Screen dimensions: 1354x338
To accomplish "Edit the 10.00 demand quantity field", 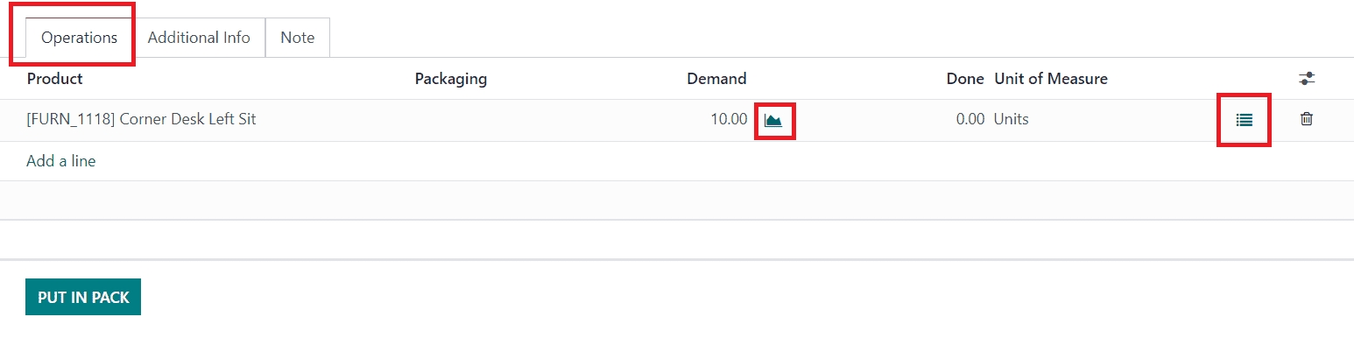I will click(729, 120).
